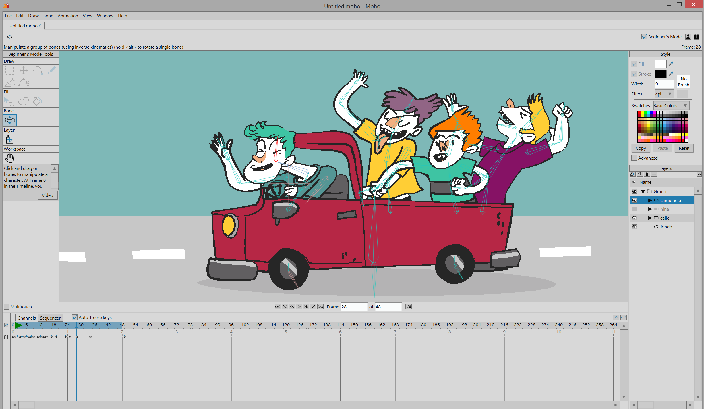Click the Reset button in Style panel
Screen dimensions: 704x409
[x=683, y=148]
